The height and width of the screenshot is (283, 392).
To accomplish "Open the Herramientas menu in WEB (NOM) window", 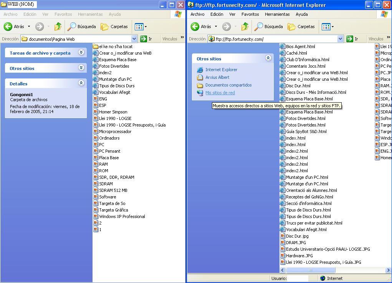I will [90, 14].
